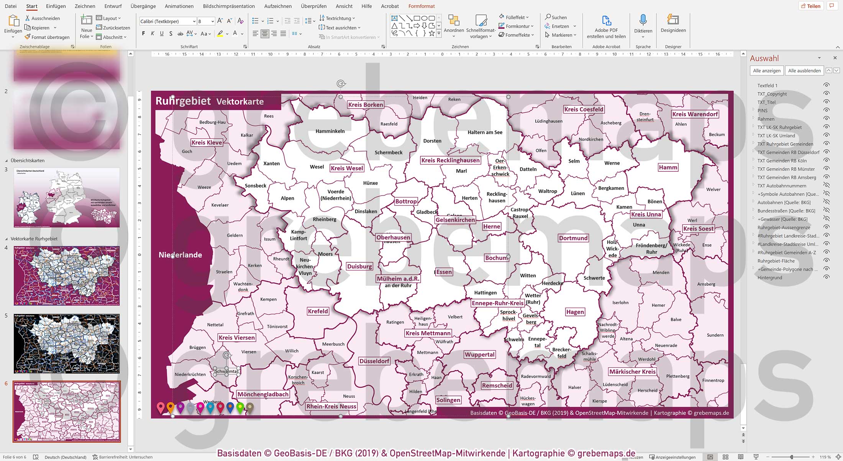Viewport: 843px width, 461px height.
Task: Switch to the Ansicht tab
Action: [344, 6]
